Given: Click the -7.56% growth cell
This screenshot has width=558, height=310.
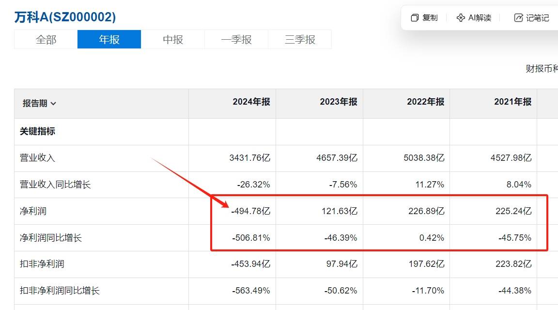Looking at the screenshot, I should pyautogui.click(x=343, y=185).
